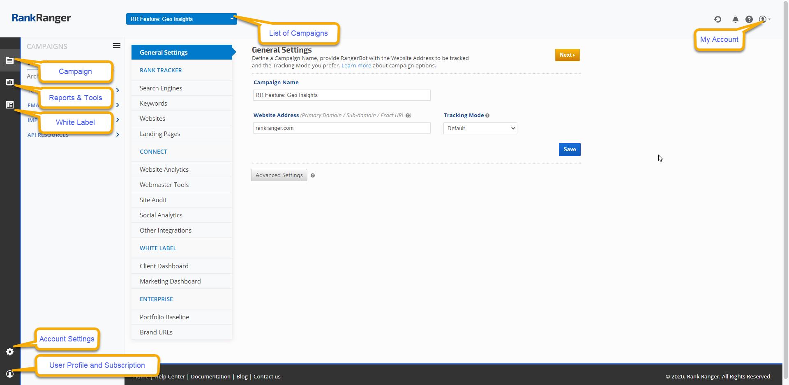789x385 pixels.
Task: Open the Tracking Mode Default dropdown
Action: coord(480,129)
